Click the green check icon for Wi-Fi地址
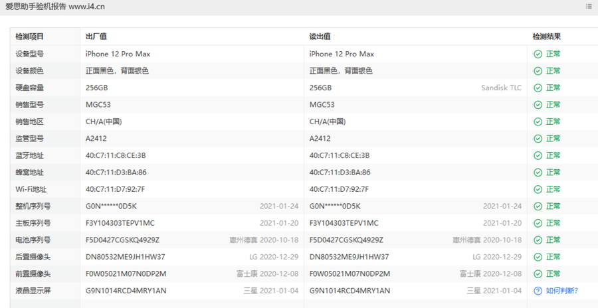 (538, 189)
